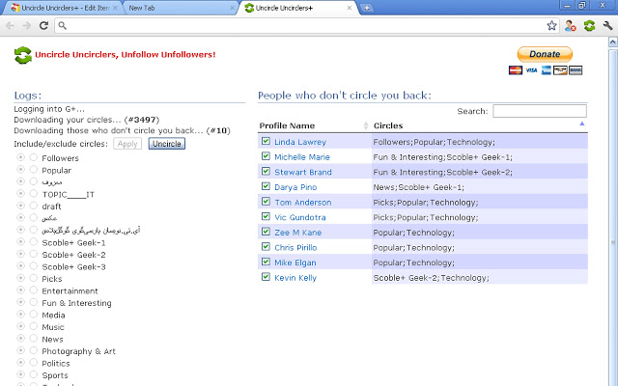Image resolution: width=618 pixels, height=386 pixels.
Task: Click the Uncircle Uncirclers green logo on page
Action: [23, 55]
